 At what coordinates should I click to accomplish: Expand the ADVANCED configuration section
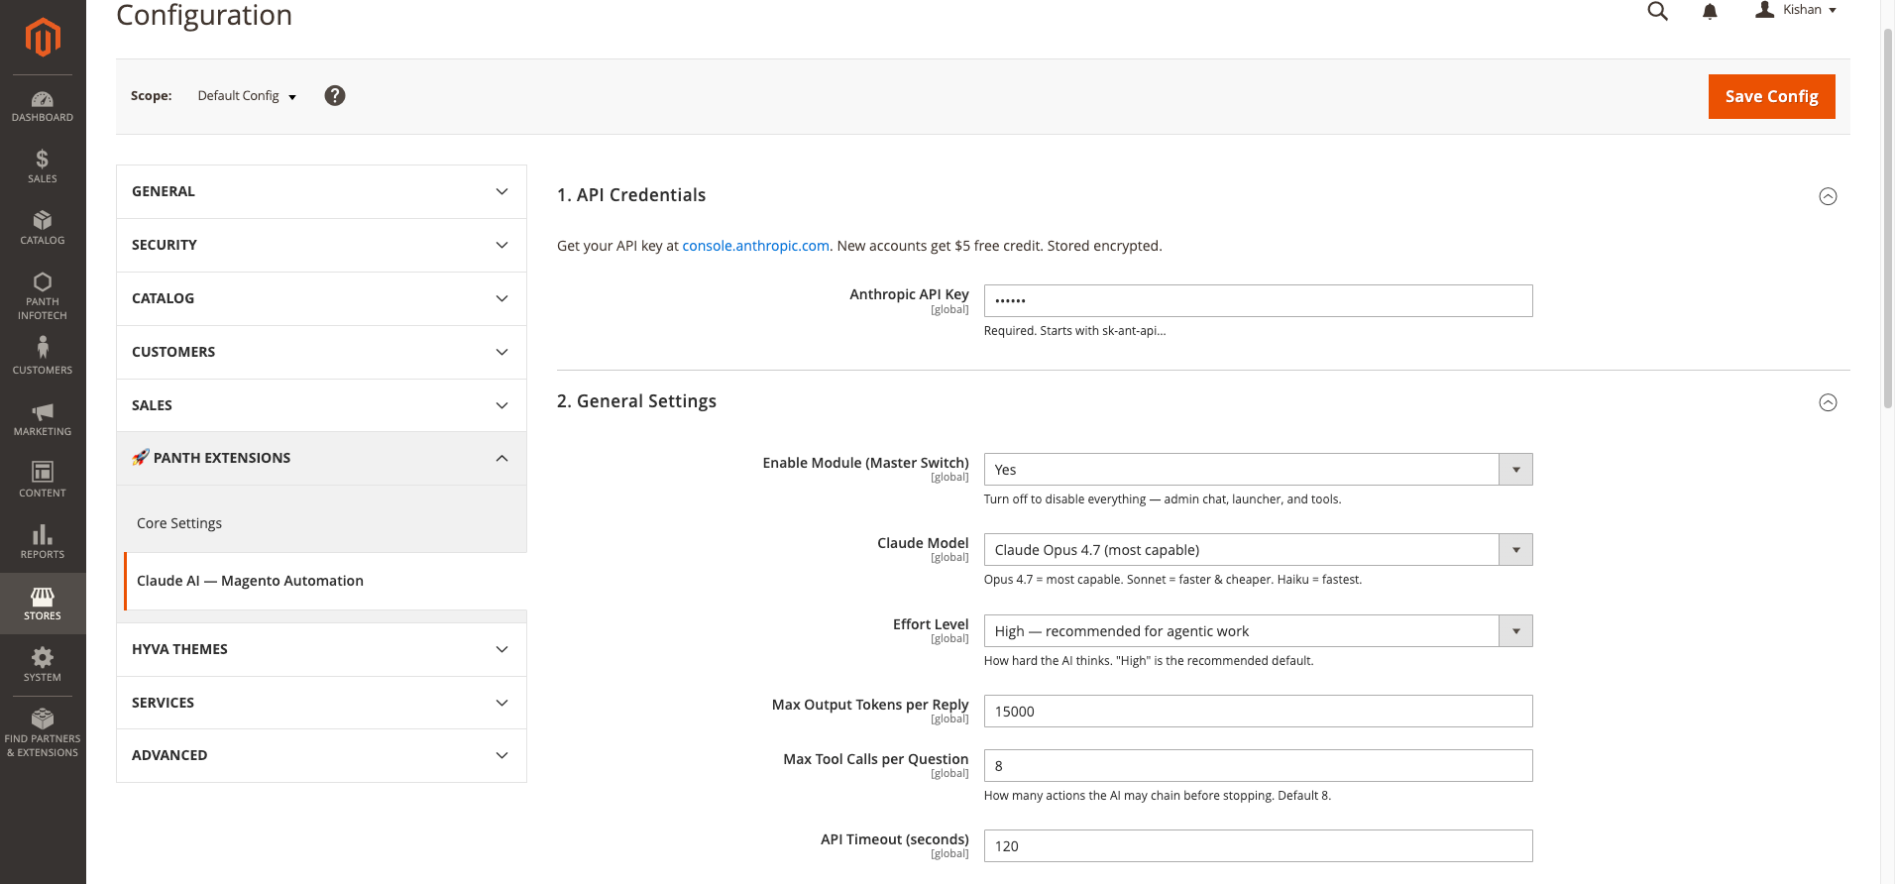click(x=321, y=755)
